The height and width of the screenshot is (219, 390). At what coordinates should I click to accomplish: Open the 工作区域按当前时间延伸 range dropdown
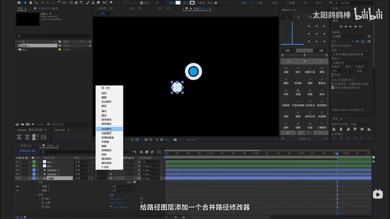click(351, 54)
